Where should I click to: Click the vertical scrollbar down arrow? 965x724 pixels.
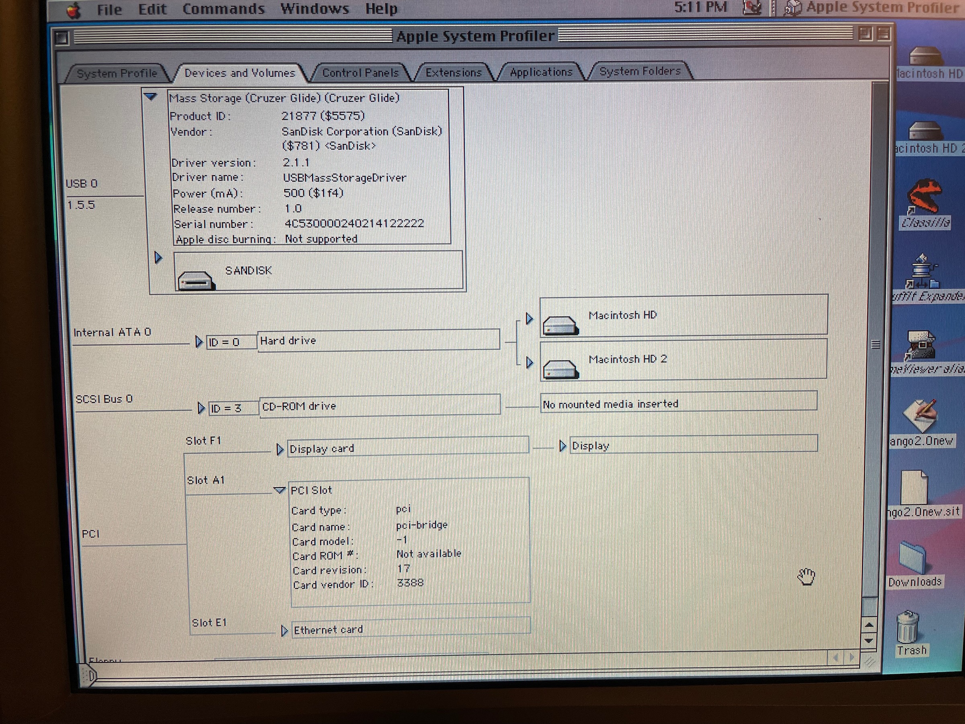(x=868, y=641)
